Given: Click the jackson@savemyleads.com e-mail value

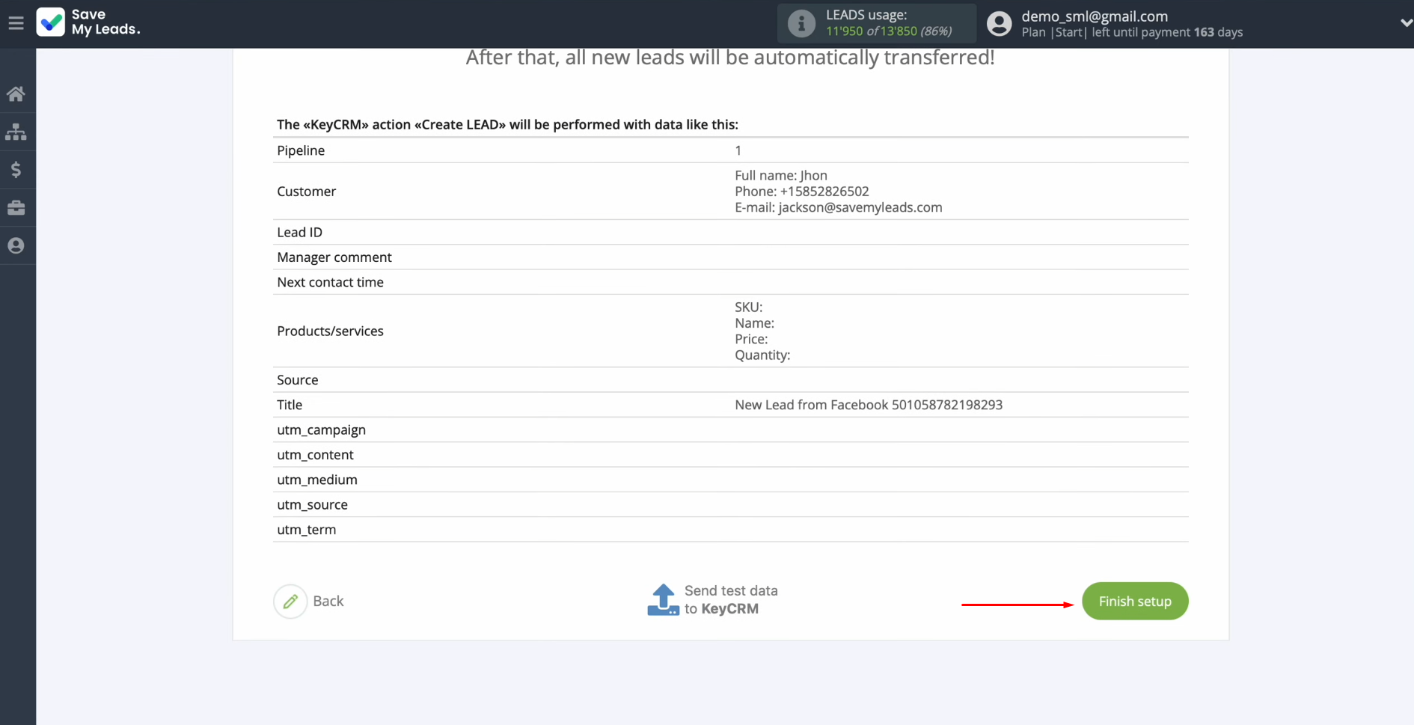Looking at the screenshot, I should coord(860,207).
